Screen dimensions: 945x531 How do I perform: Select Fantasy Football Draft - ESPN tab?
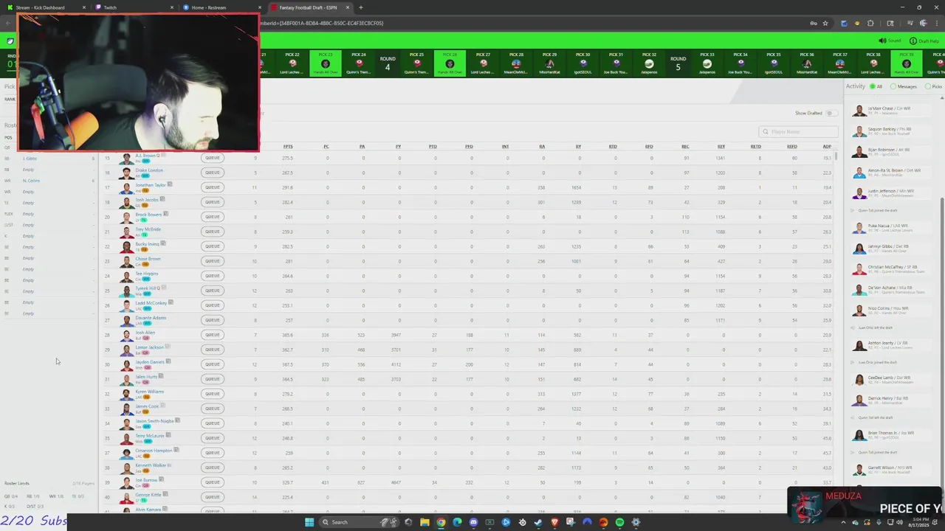click(309, 7)
